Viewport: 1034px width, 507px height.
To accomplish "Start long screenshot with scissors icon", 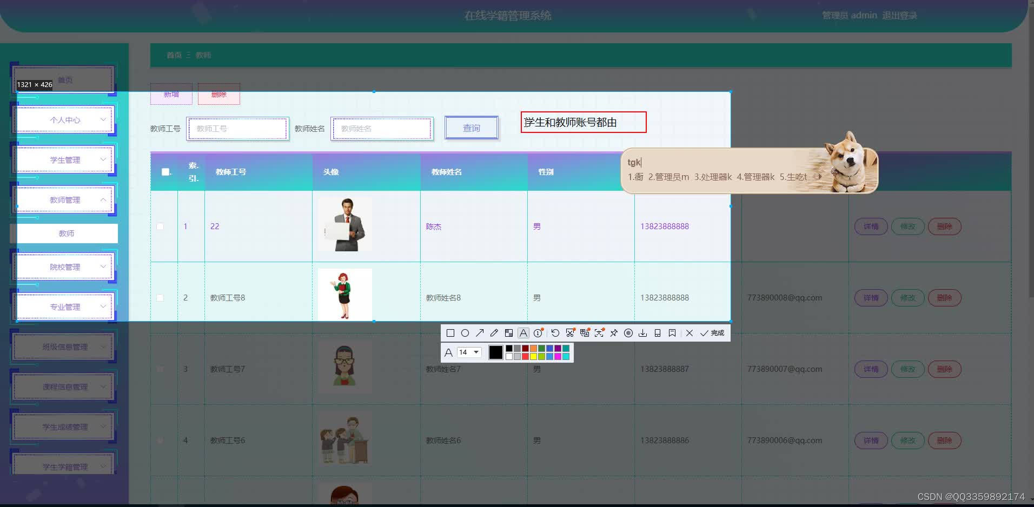I will (570, 333).
